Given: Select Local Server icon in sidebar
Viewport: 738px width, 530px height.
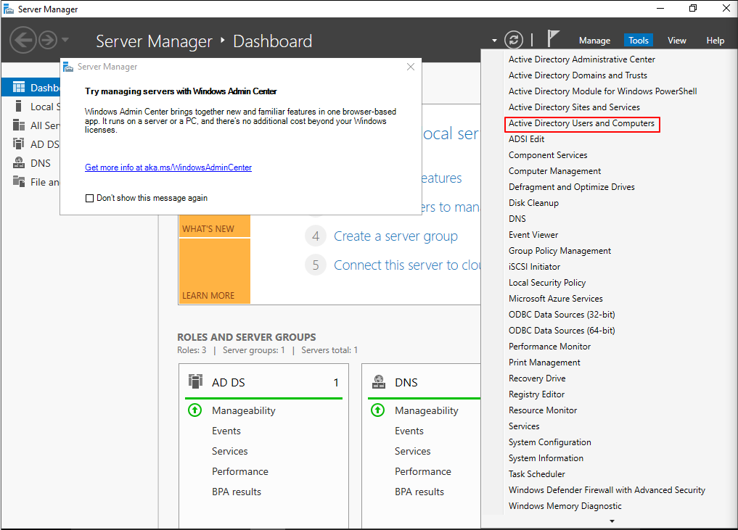Looking at the screenshot, I should 18,107.
